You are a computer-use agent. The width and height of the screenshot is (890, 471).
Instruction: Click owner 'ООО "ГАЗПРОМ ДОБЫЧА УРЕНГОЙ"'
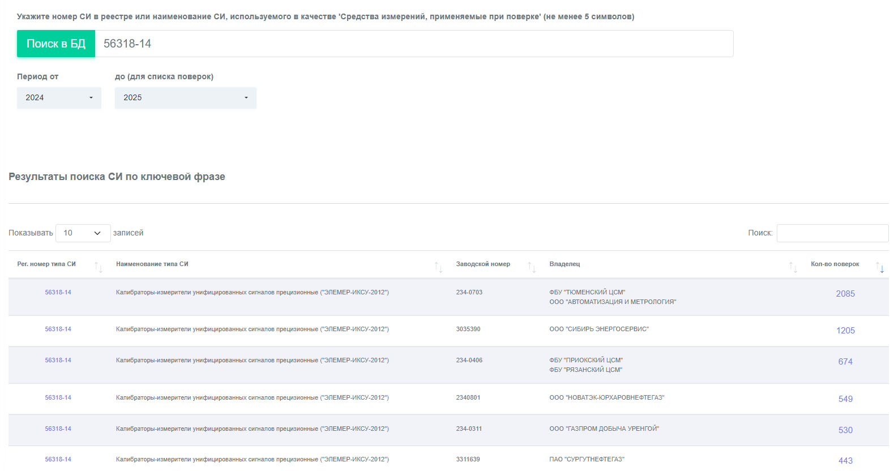[604, 429]
